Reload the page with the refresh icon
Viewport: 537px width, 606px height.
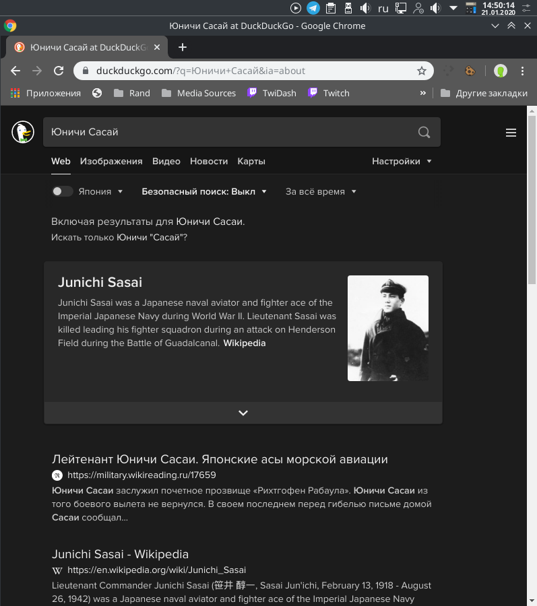tap(59, 71)
